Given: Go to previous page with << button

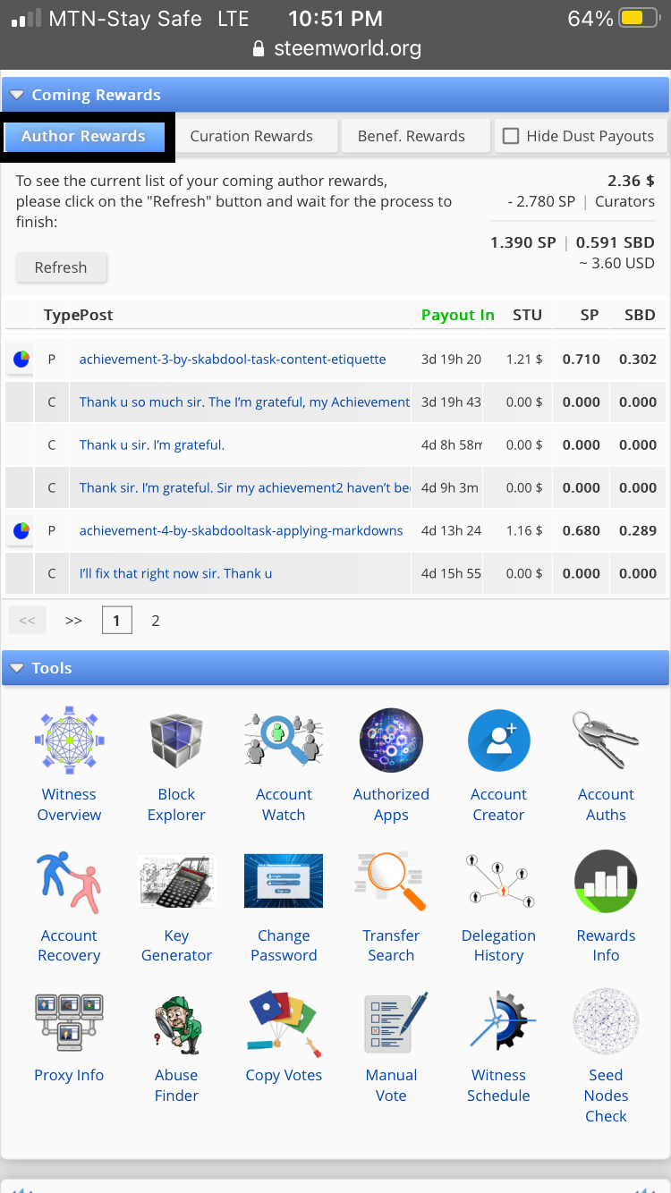Looking at the screenshot, I should [x=27, y=621].
